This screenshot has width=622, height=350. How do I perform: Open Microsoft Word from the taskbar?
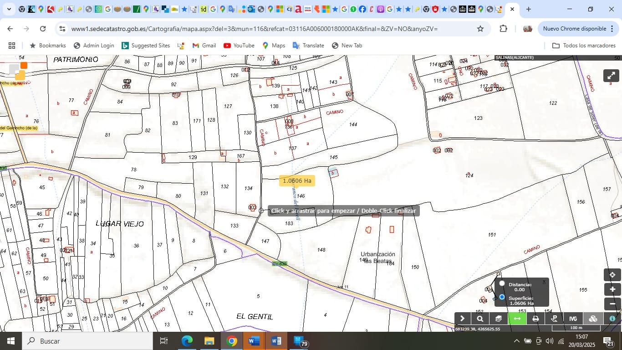pyautogui.click(x=253, y=340)
